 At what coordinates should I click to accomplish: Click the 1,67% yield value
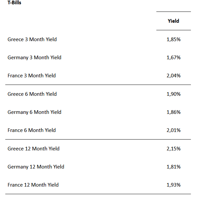[173, 58]
